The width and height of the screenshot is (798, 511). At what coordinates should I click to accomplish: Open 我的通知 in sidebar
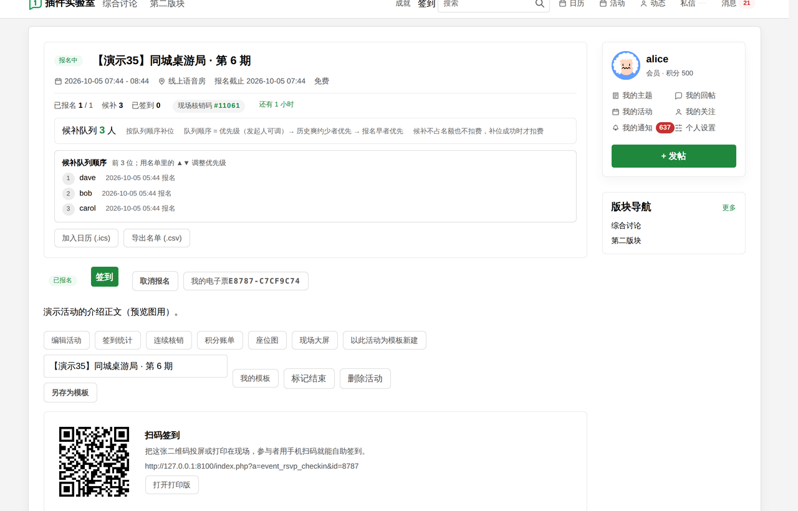pyautogui.click(x=632, y=128)
